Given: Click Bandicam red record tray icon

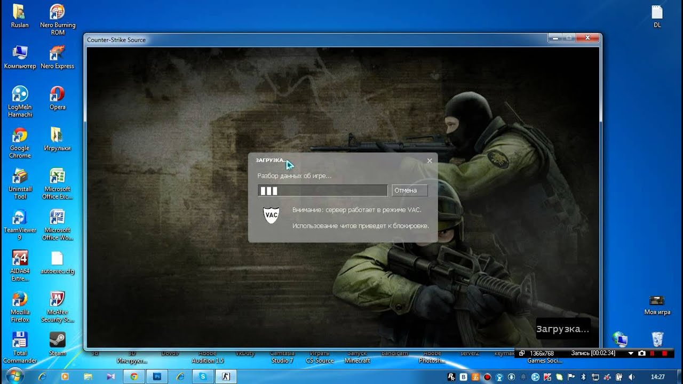Looking at the screenshot, I should [487, 377].
